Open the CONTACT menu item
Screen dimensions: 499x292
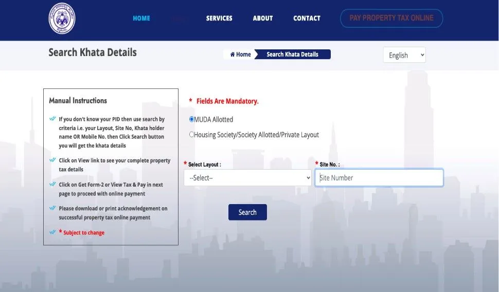[x=307, y=19]
